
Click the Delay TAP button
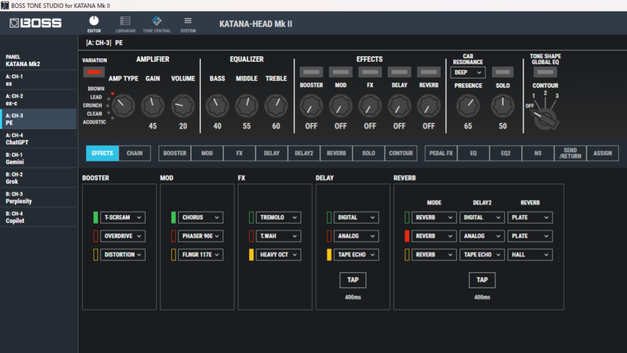click(x=353, y=279)
